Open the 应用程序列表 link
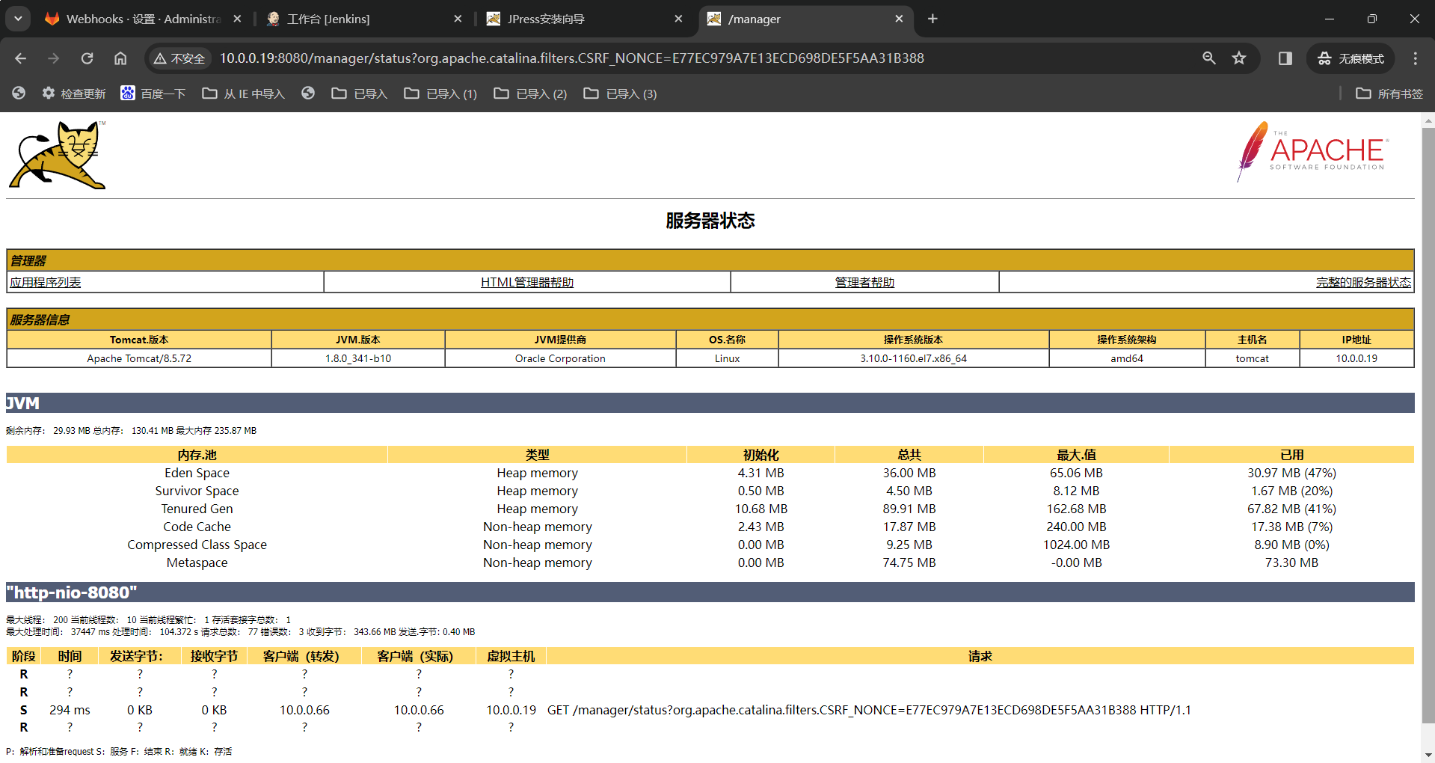Image resolution: width=1435 pixels, height=763 pixels. [46, 282]
